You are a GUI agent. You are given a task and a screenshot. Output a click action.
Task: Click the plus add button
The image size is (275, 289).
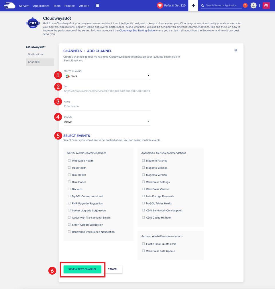[x=193, y=5]
